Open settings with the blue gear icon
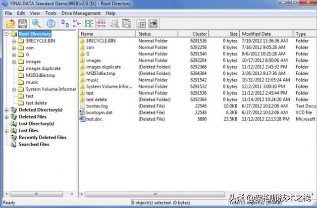317x208 pixels. click(51, 24)
